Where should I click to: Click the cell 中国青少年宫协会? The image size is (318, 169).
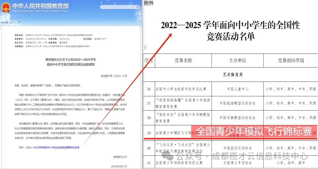pos(238,163)
